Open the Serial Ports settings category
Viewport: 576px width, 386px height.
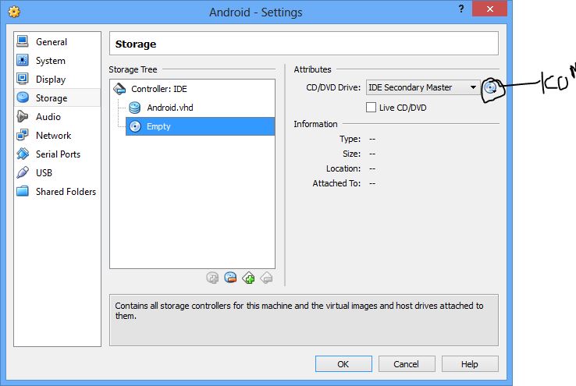click(57, 154)
